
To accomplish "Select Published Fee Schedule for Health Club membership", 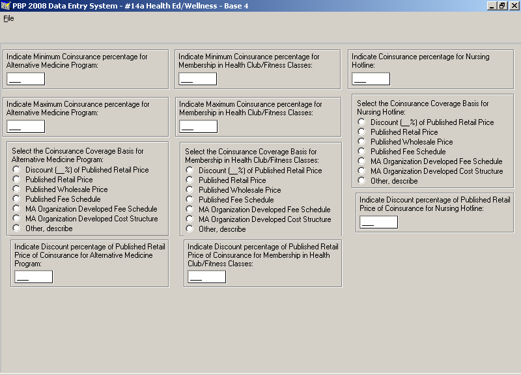I will [x=230, y=200].
